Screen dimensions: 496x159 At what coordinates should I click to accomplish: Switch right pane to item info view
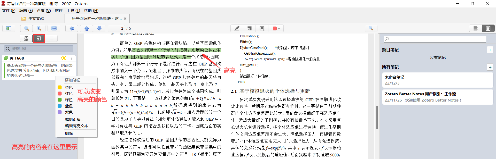click(x=476, y=28)
